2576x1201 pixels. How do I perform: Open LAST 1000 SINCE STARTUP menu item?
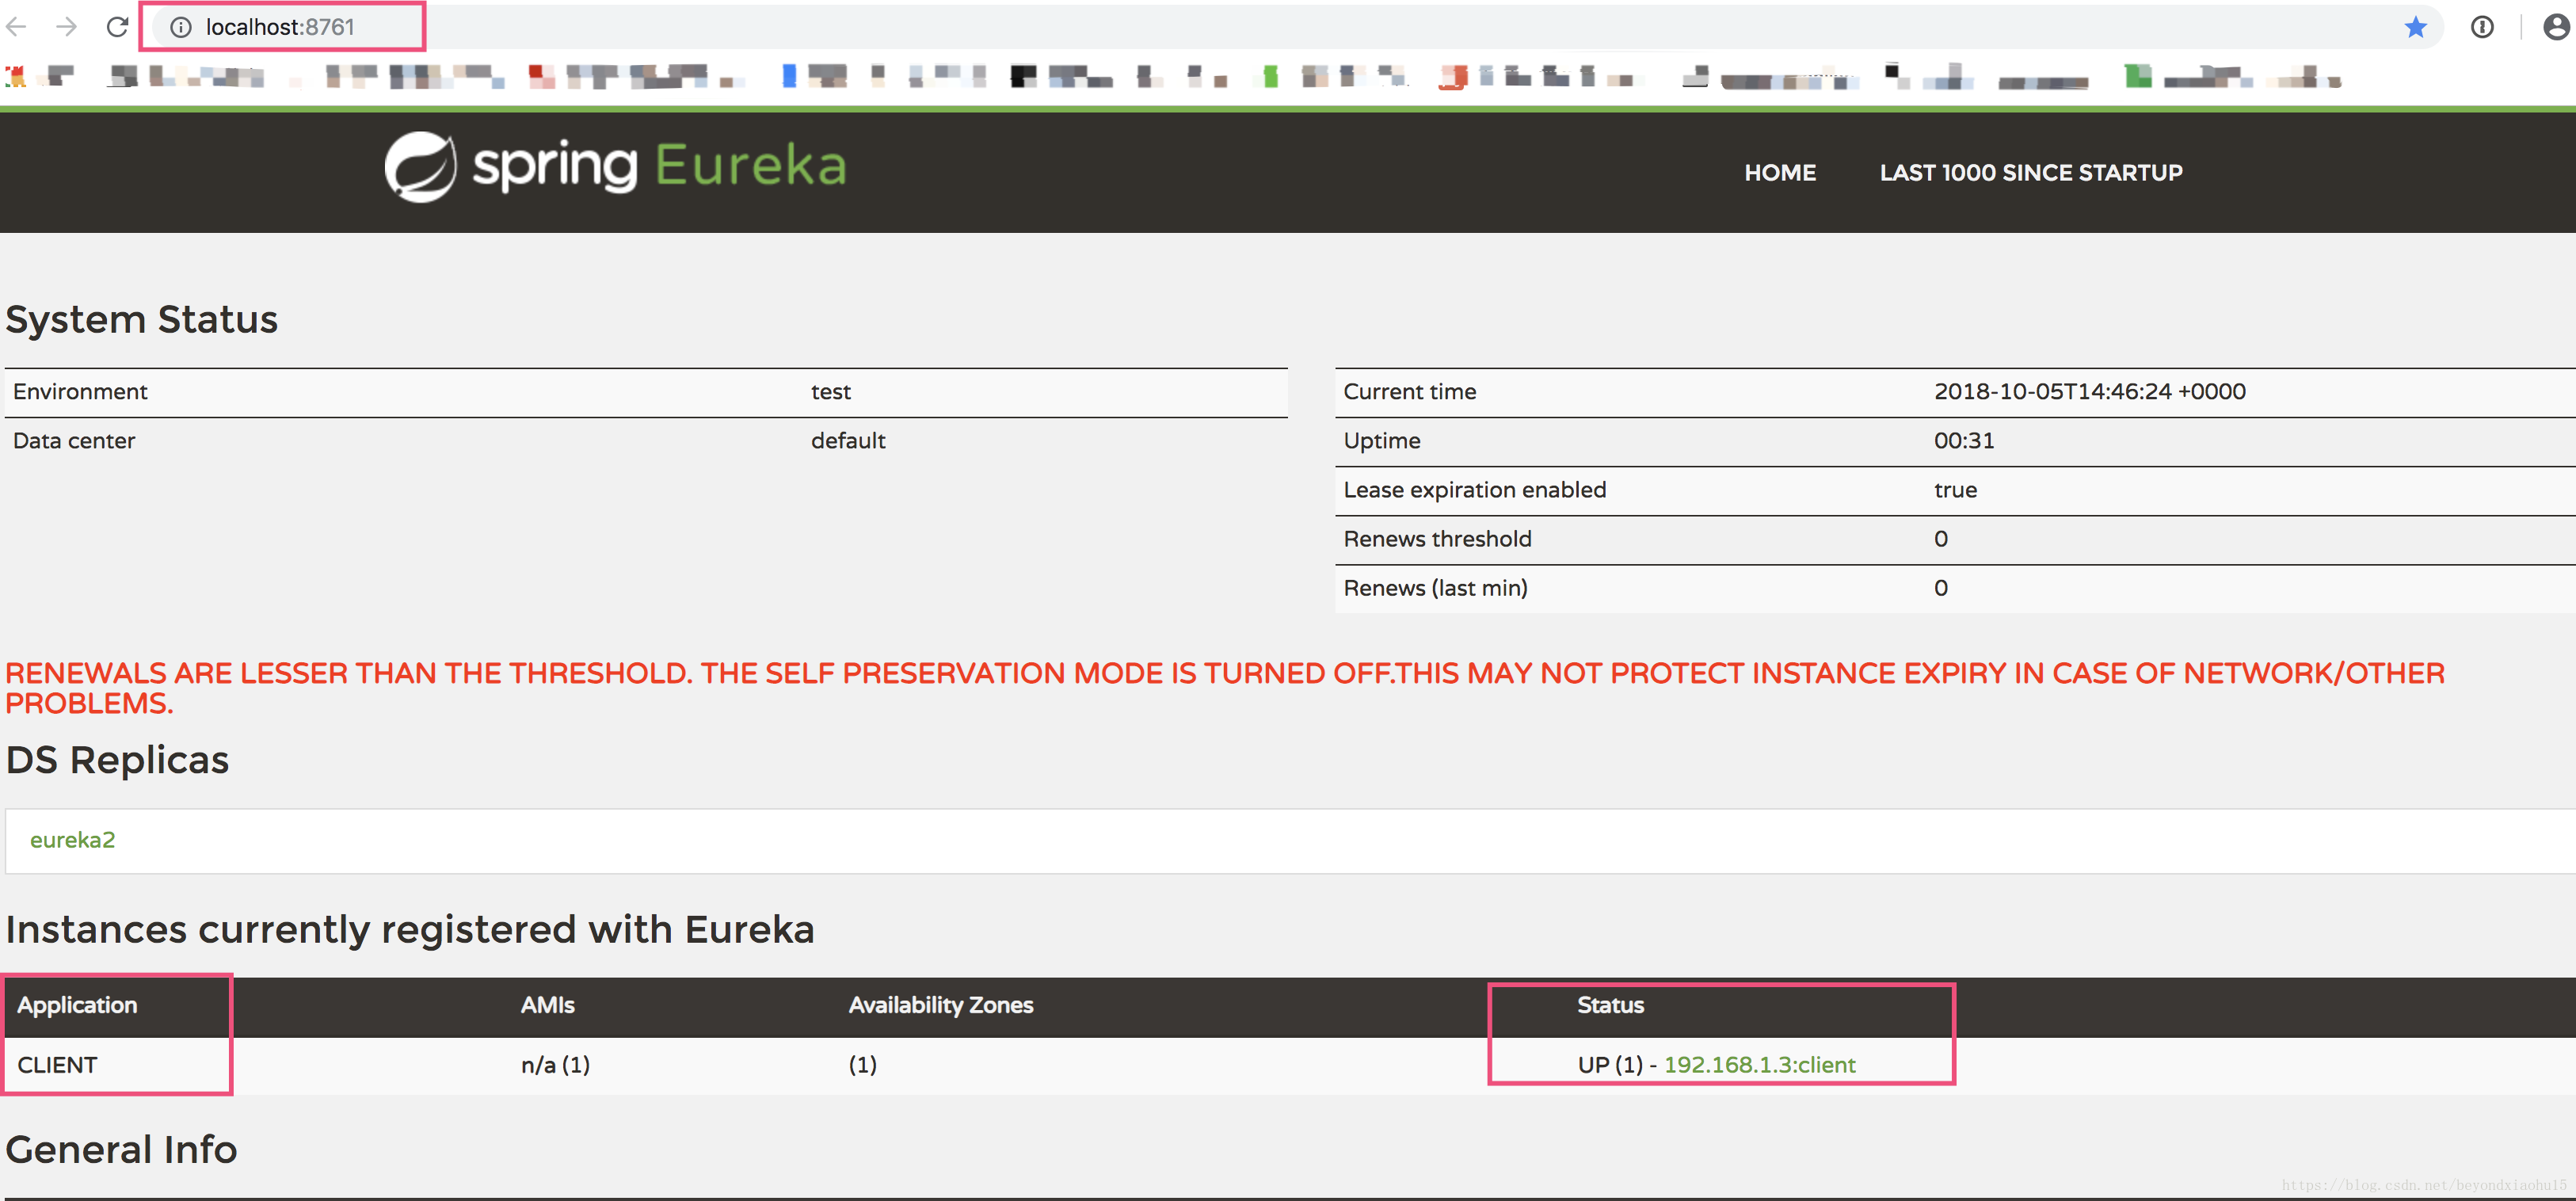(x=2031, y=173)
